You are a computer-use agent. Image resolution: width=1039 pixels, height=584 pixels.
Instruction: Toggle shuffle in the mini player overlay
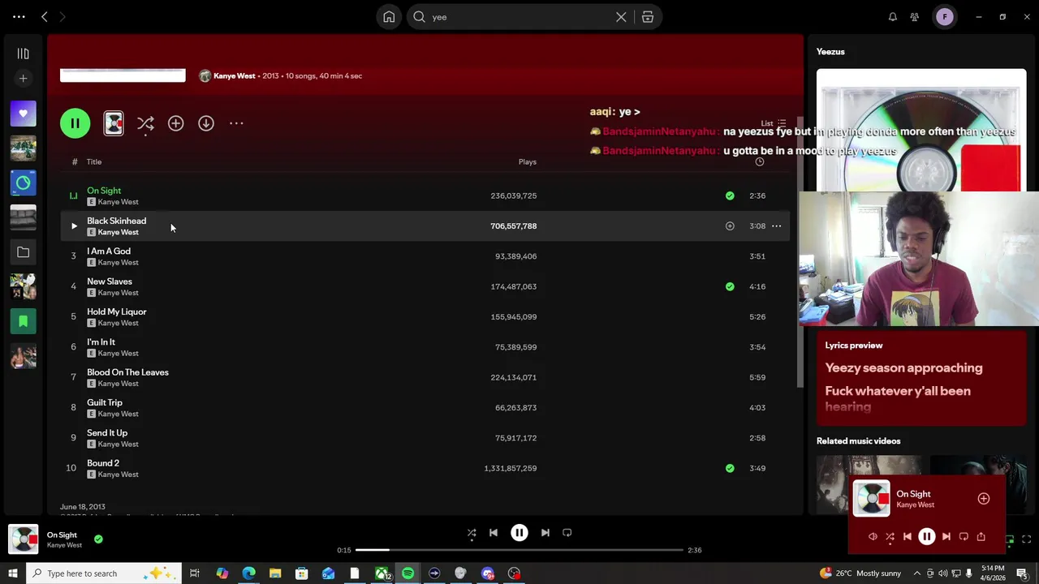click(890, 536)
